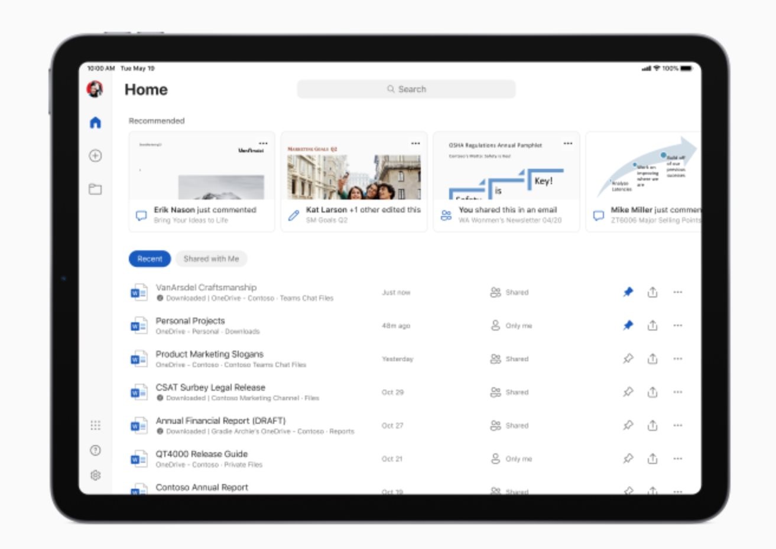Image resolution: width=776 pixels, height=549 pixels.
Task: Click the pencil edit icon on Kat Larson card
Action: tap(294, 215)
